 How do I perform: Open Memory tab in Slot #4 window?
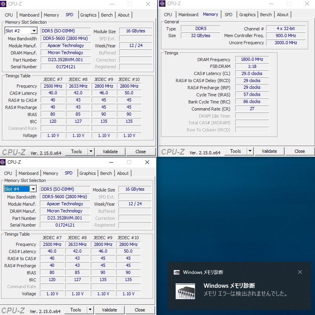click(x=51, y=173)
